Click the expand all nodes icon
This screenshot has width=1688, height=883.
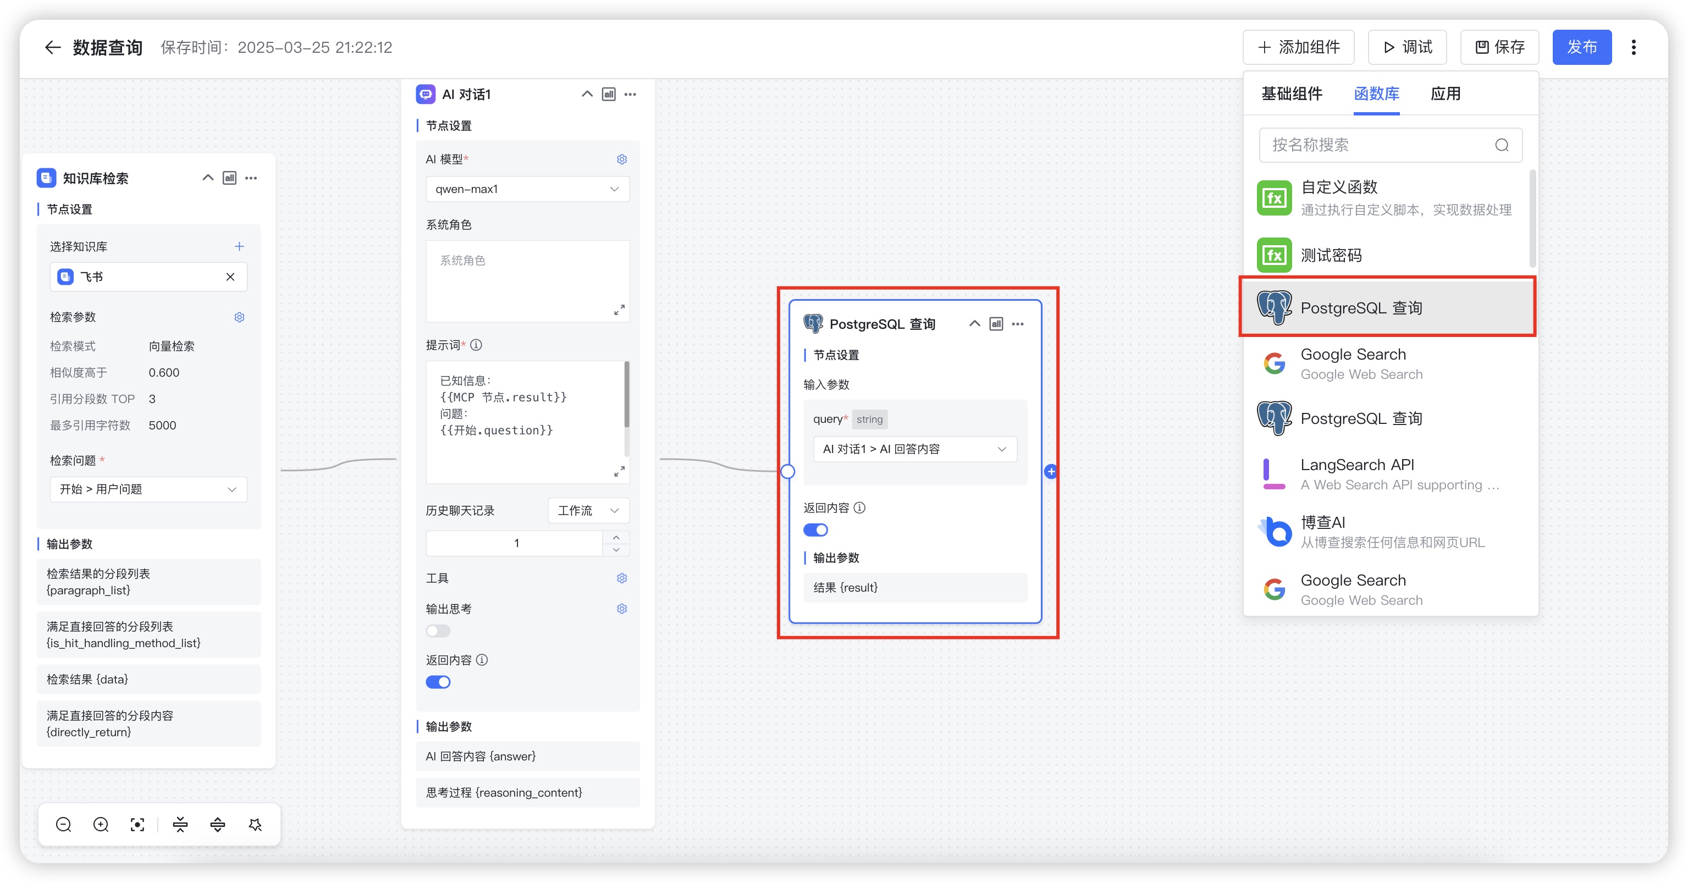tap(218, 825)
